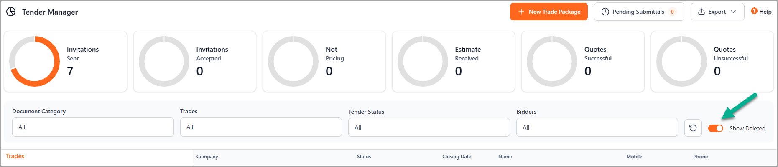The width and height of the screenshot is (778, 167).
Task: Toggle the Show Deleted switch off
Action: pyautogui.click(x=716, y=128)
